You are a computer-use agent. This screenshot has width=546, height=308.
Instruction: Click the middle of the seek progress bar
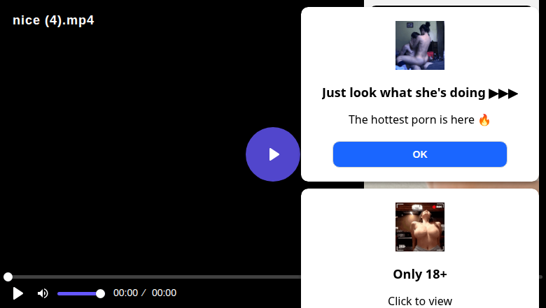click(x=153, y=277)
